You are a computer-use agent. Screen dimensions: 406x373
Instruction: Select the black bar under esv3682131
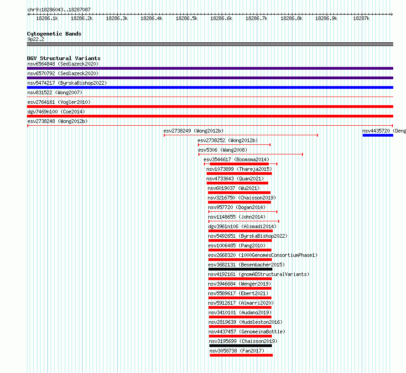(x=240, y=269)
